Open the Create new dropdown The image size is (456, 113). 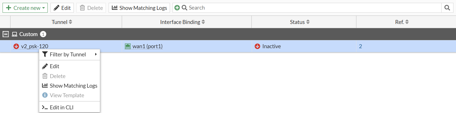[25, 8]
